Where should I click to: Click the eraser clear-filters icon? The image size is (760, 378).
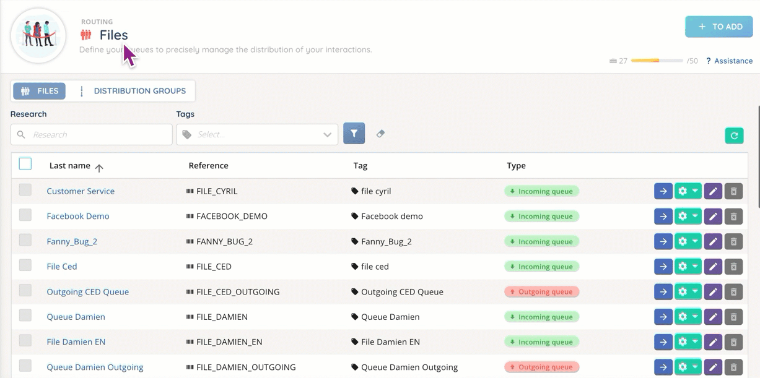[380, 134]
